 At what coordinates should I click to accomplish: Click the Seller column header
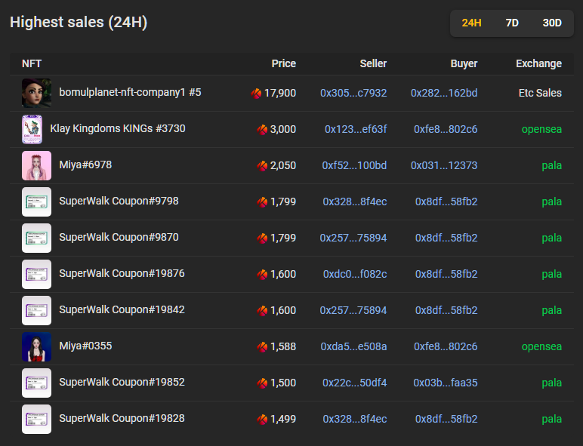373,63
